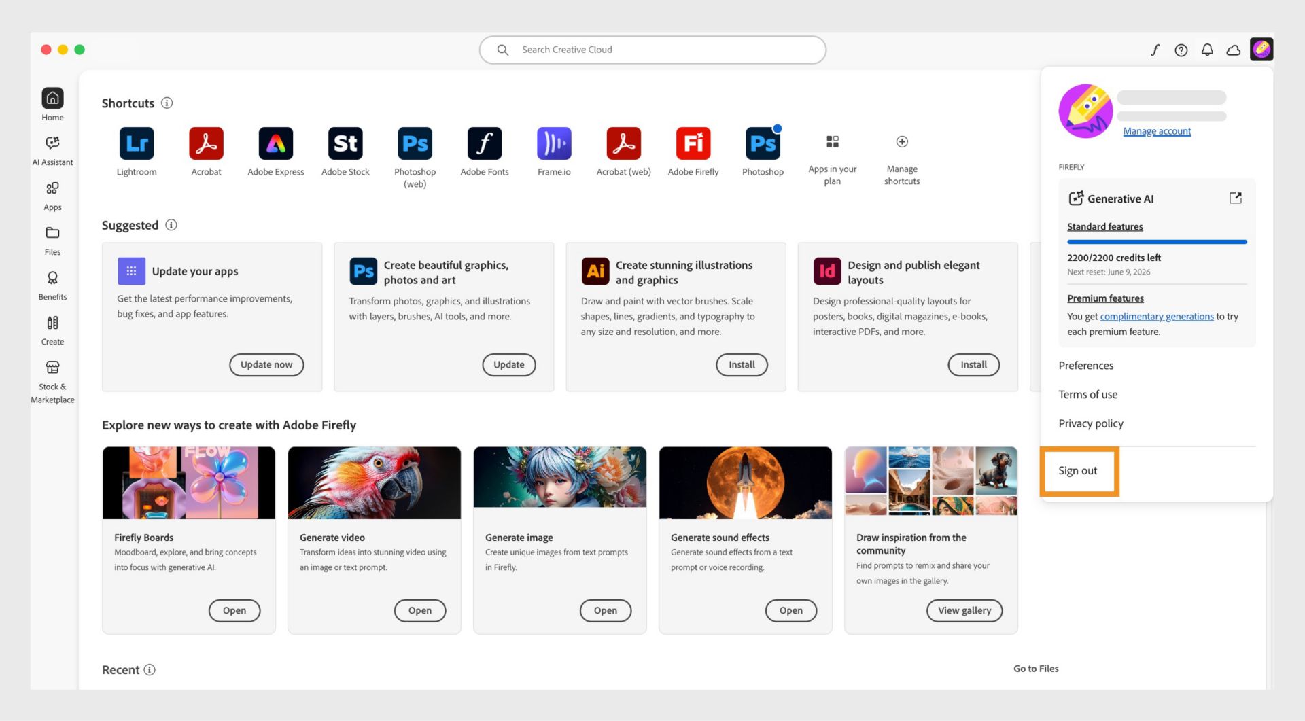The image size is (1305, 721).
Task: Open the Adobe Fonts shortcut
Action: click(x=485, y=143)
